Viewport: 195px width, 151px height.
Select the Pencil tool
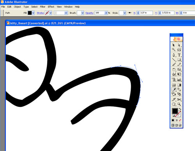[179, 64]
